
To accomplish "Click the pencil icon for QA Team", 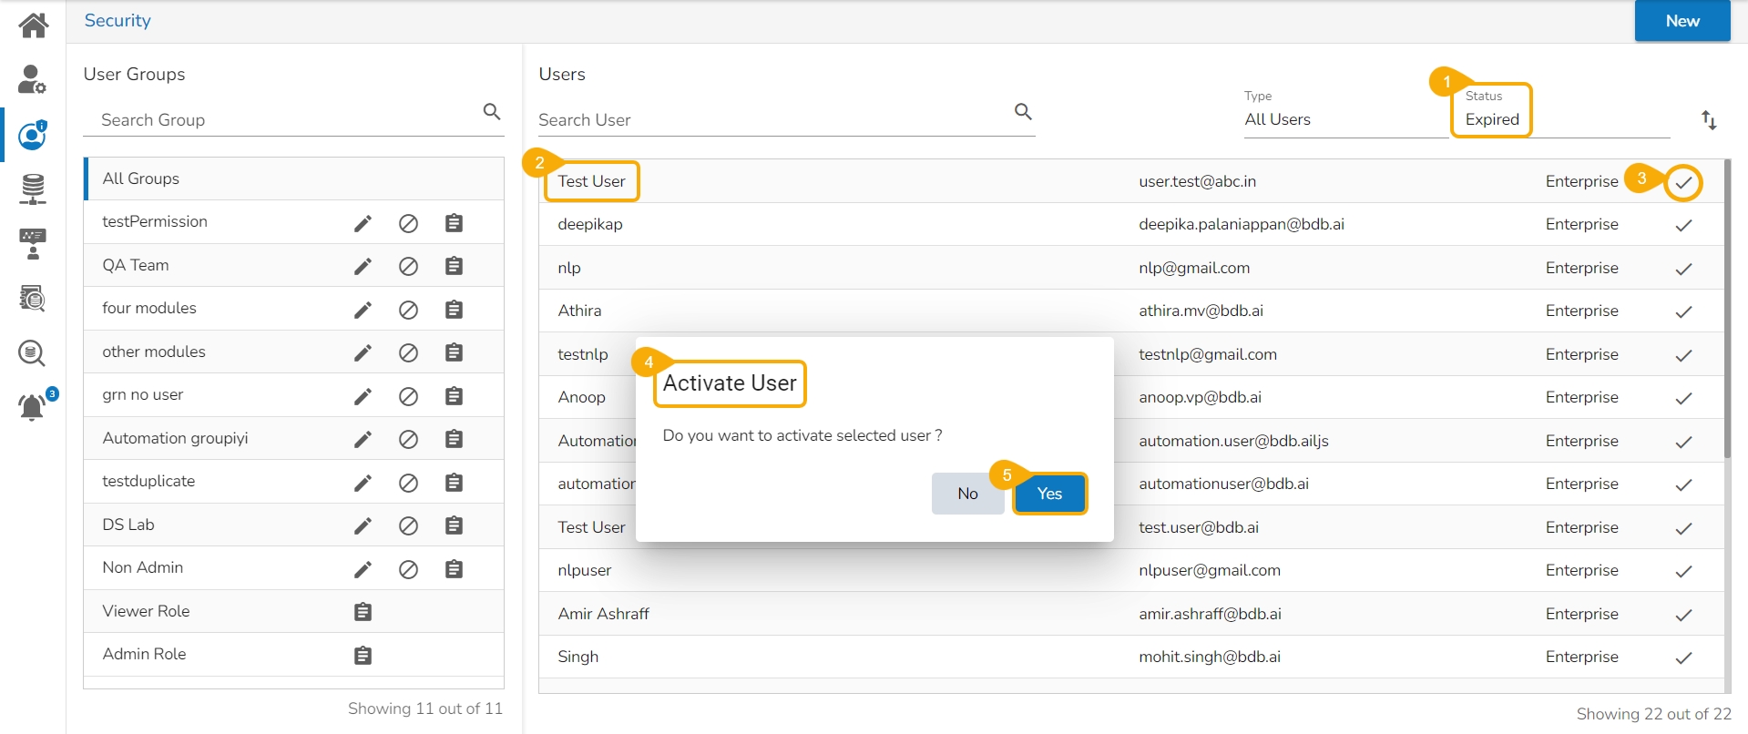I will [363, 266].
